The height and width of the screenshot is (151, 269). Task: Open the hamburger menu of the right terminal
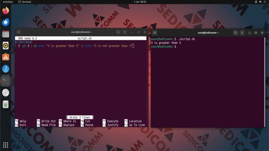(x=242, y=33)
